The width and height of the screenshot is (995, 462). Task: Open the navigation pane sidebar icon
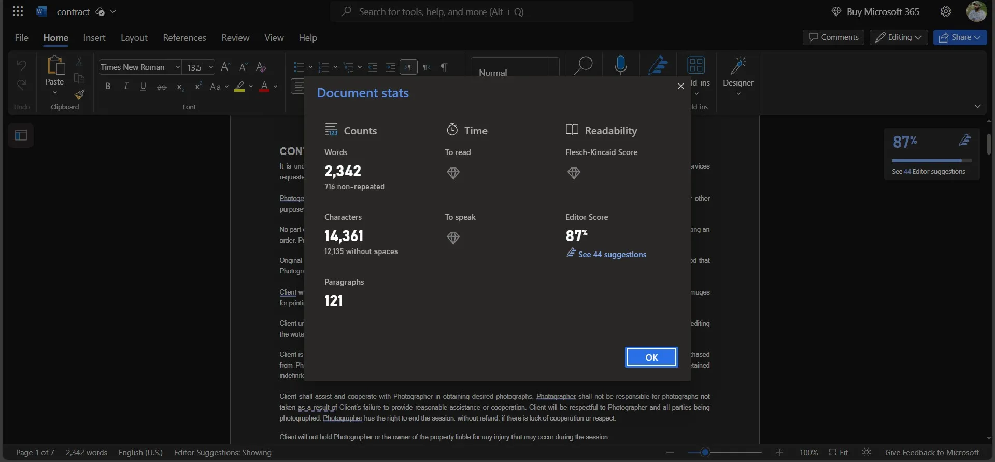coord(21,135)
